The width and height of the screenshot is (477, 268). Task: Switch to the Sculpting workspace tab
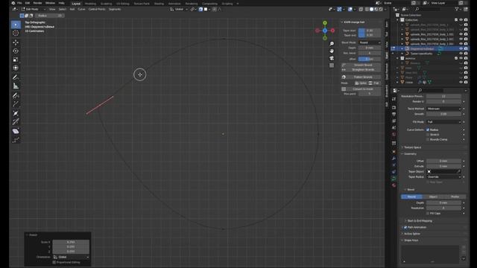(x=106, y=4)
